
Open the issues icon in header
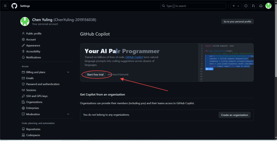click(246, 6)
